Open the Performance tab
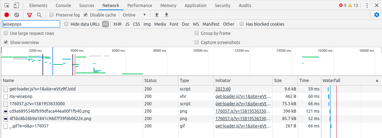Image resolution: width=382 pixels, height=138 pixels. tap(140, 5)
